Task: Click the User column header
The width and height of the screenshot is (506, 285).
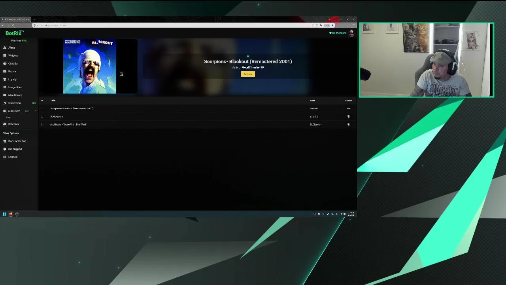Action: 312,101
